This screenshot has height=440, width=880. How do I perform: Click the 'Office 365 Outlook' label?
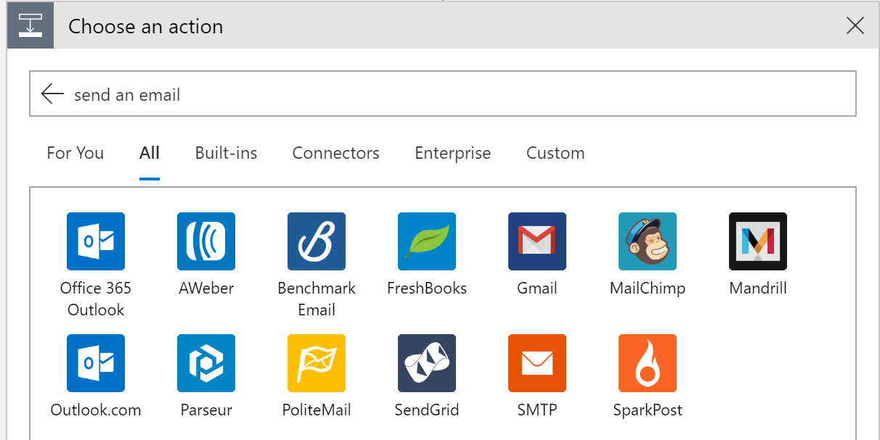tap(96, 299)
